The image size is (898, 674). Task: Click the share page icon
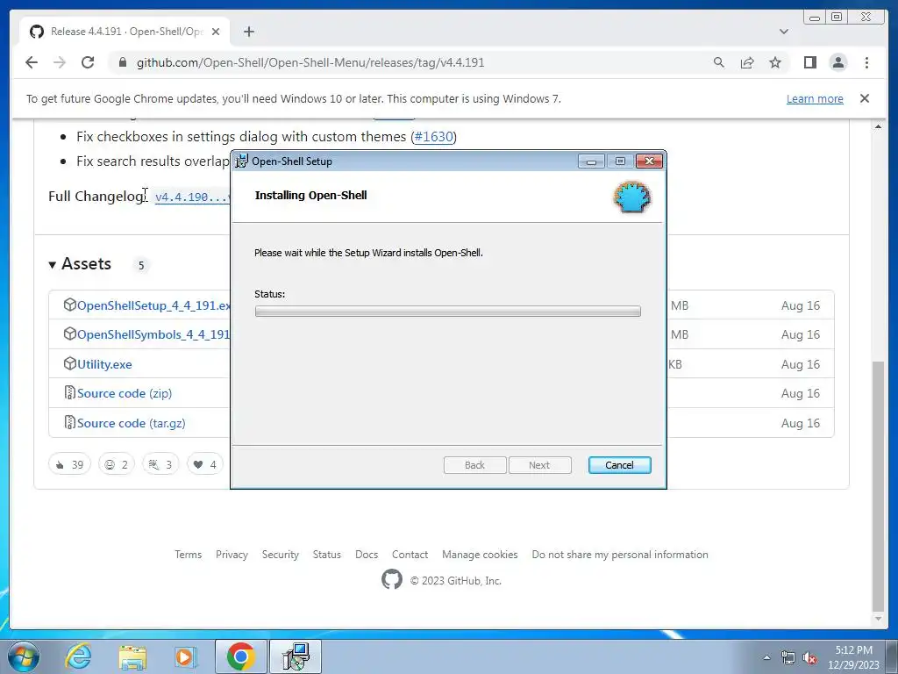click(747, 62)
